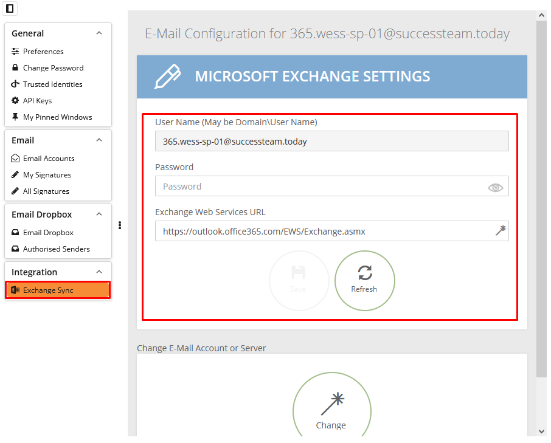Image resolution: width=551 pixels, height=443 pixels.
Task: Click the Exchange Web Services URL field
Action: tap(331, 231)
